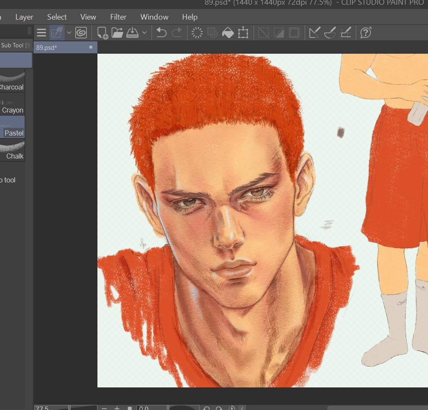Select the Chalk sub tool brush

coord(12,150)
